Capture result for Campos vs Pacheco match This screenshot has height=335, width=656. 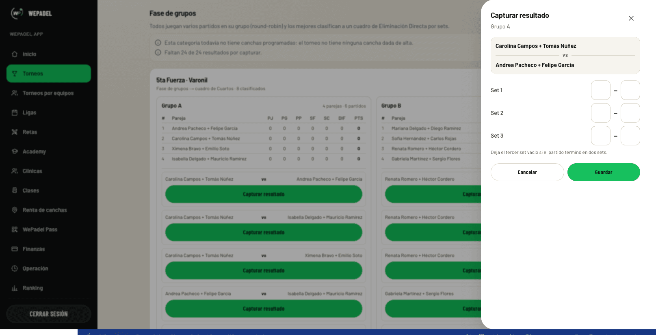264,194
